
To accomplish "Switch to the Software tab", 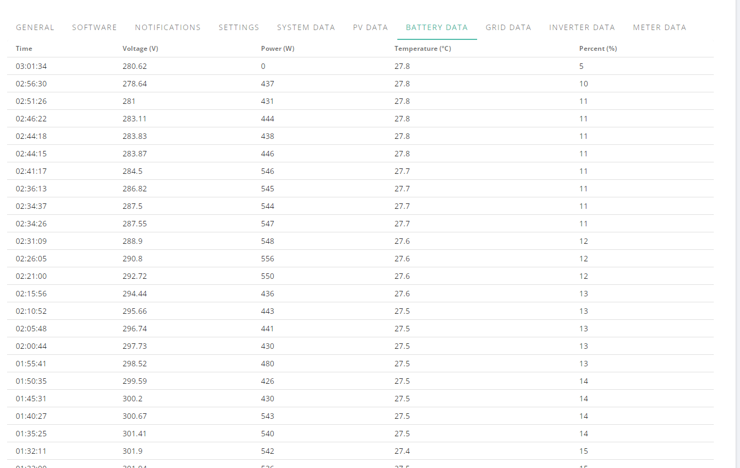I will (x=95, y=27).
